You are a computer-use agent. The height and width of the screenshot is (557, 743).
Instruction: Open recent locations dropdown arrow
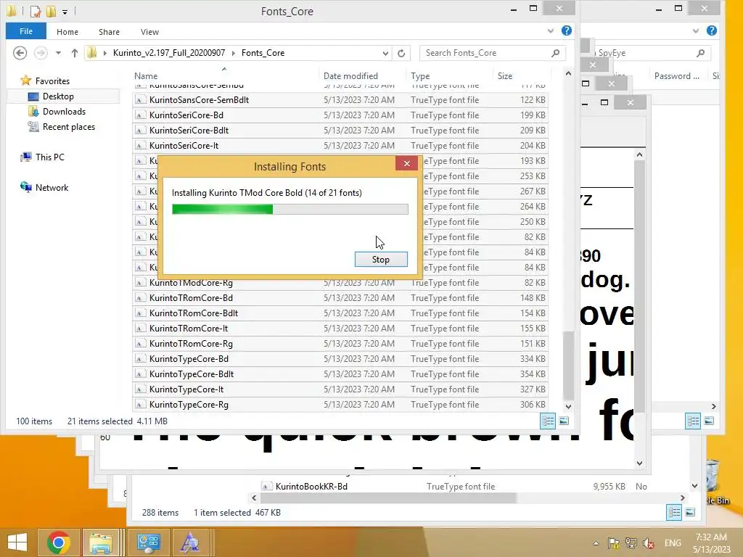pyautogui.click(x=58, y=53)
